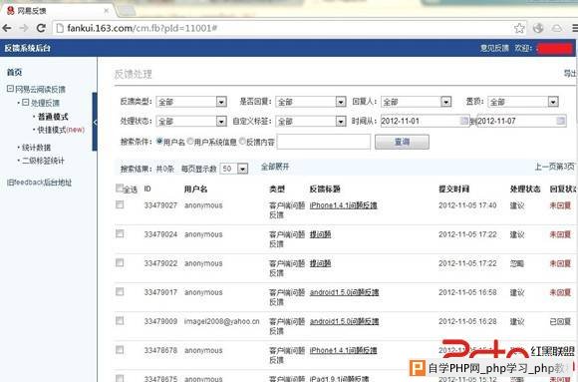The height and width of the screenshot is (382, 578).
Task: Select 快捷模式(new) in the sidebar
Action: [61, 130]
